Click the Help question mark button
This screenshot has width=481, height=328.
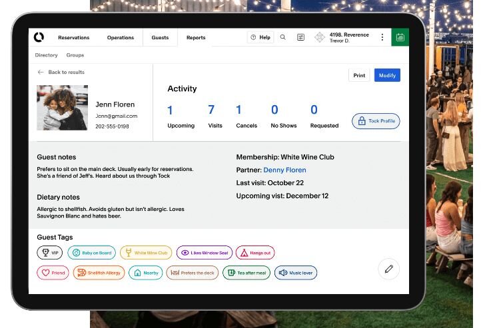tap(260, 37)
